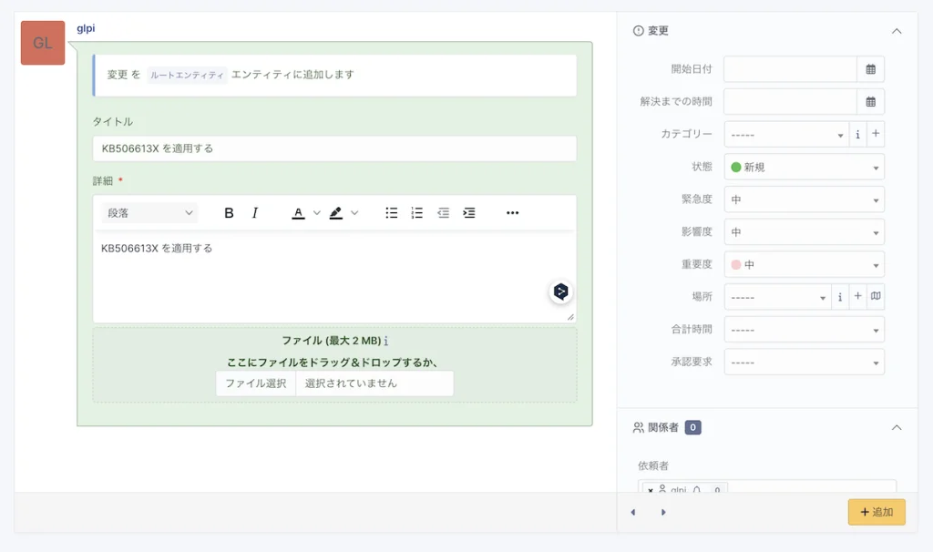This screenshot has height=552, width=933.
Task: Open the 場所 dropdown
Action: pyautogui.click(x=777, y=297)
